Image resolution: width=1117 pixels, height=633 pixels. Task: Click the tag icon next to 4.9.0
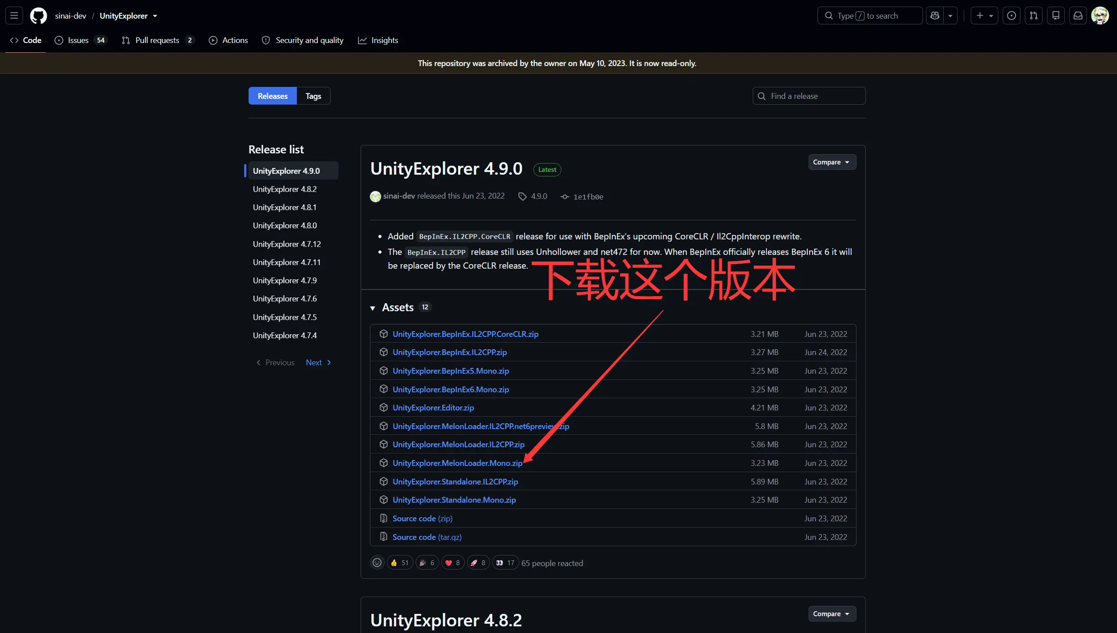[522, 196]
